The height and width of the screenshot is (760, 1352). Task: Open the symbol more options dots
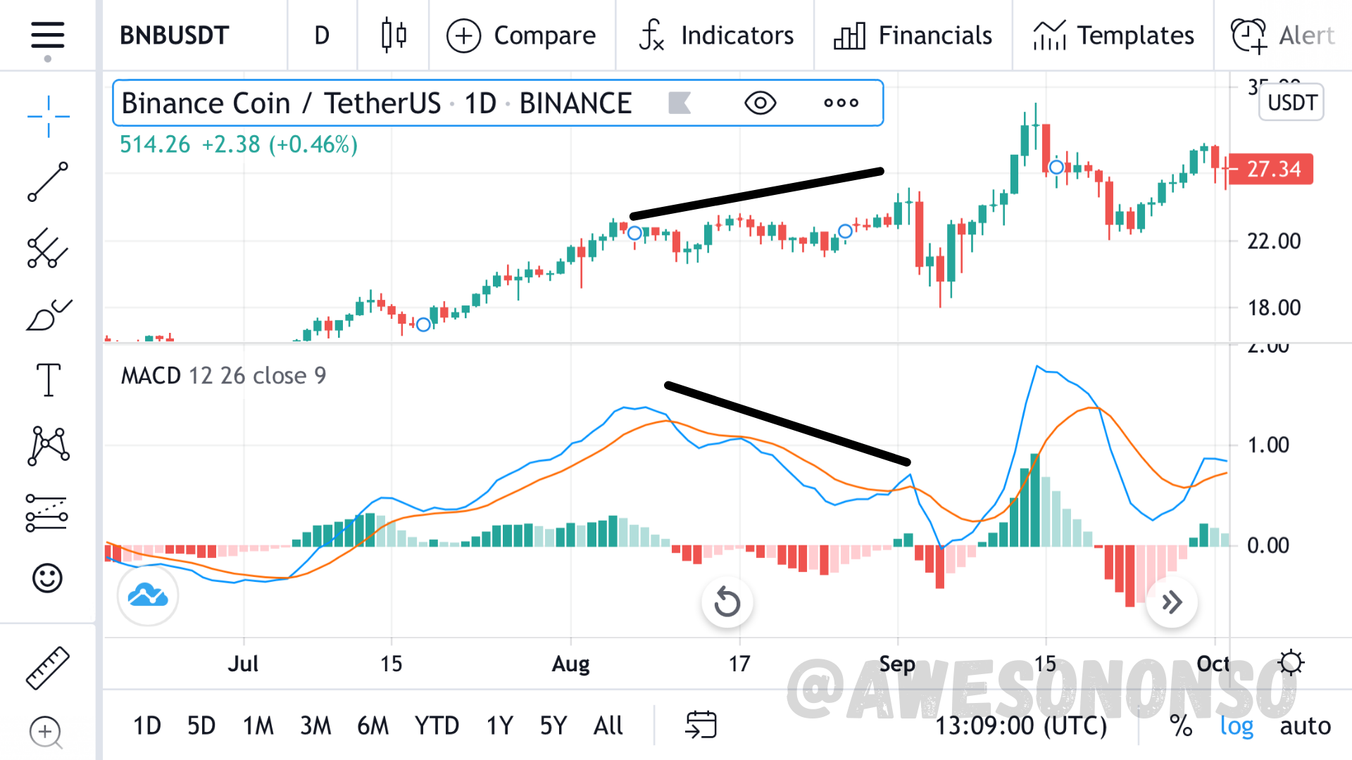pyautogui.click(x=841, y=103)
